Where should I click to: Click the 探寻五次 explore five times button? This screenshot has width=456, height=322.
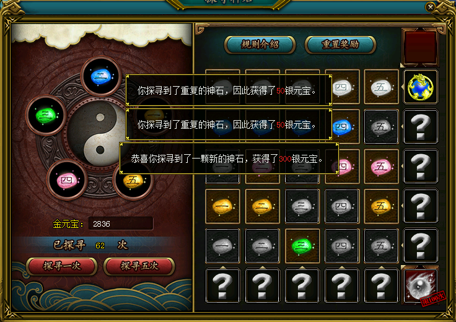[x=139, y=266]
